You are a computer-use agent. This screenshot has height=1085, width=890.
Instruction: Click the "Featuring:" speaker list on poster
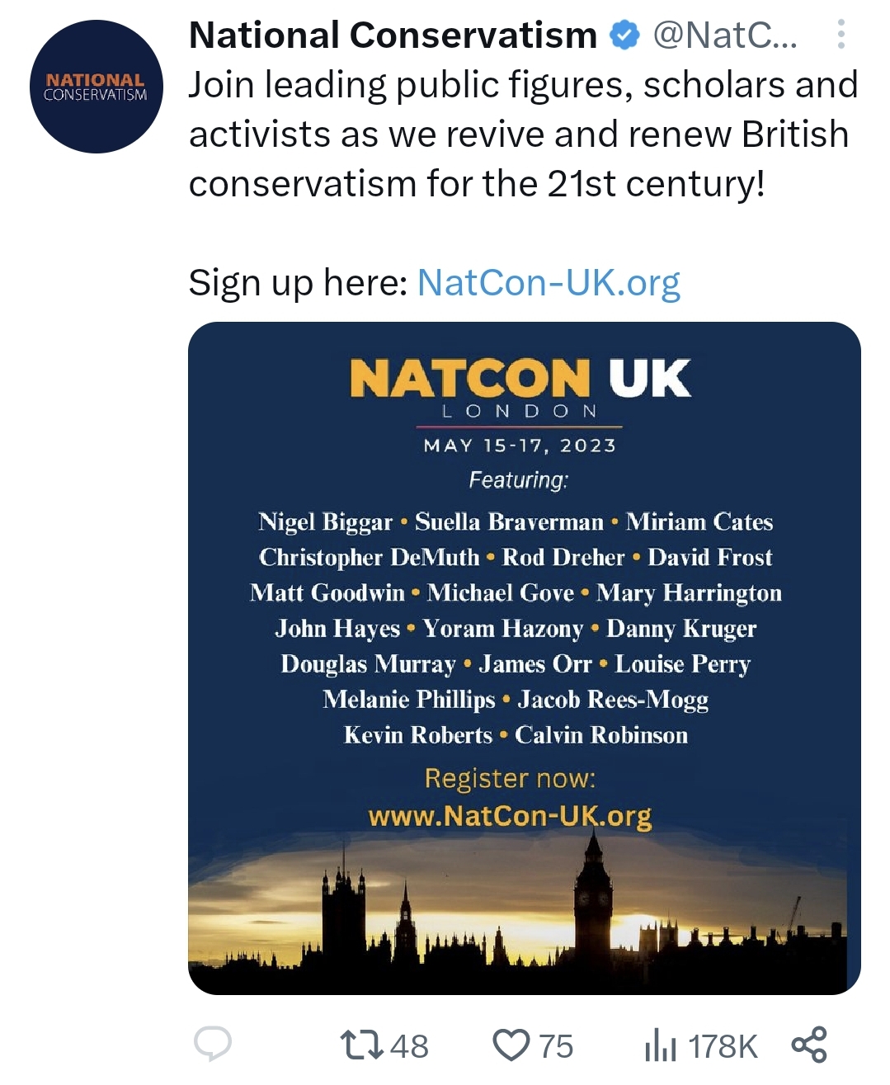tap(518, 479)
